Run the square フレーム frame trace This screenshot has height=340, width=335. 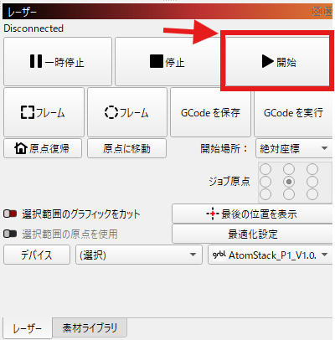click(x=44, y=112)
